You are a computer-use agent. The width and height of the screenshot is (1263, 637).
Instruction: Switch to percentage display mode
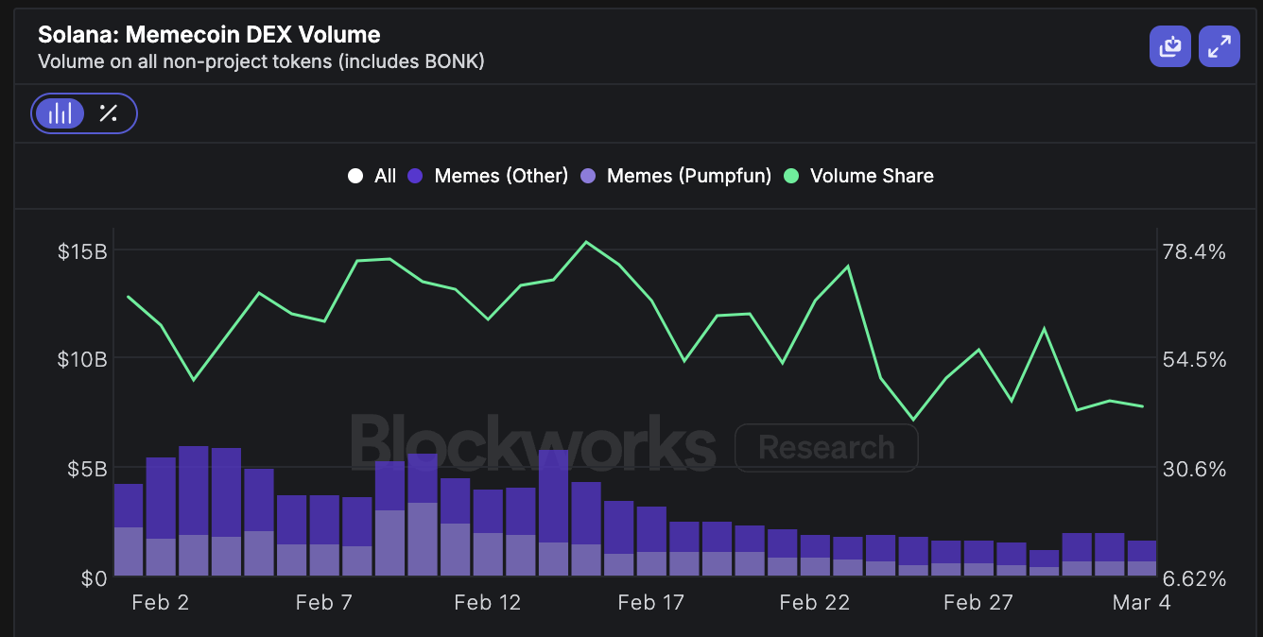point(107,113)
